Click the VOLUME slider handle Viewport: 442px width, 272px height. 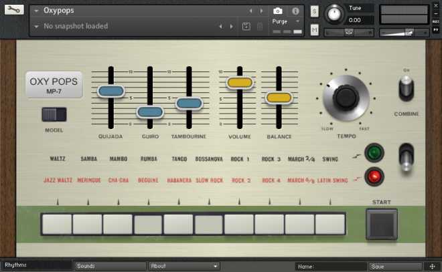click(x=239, y=83)
